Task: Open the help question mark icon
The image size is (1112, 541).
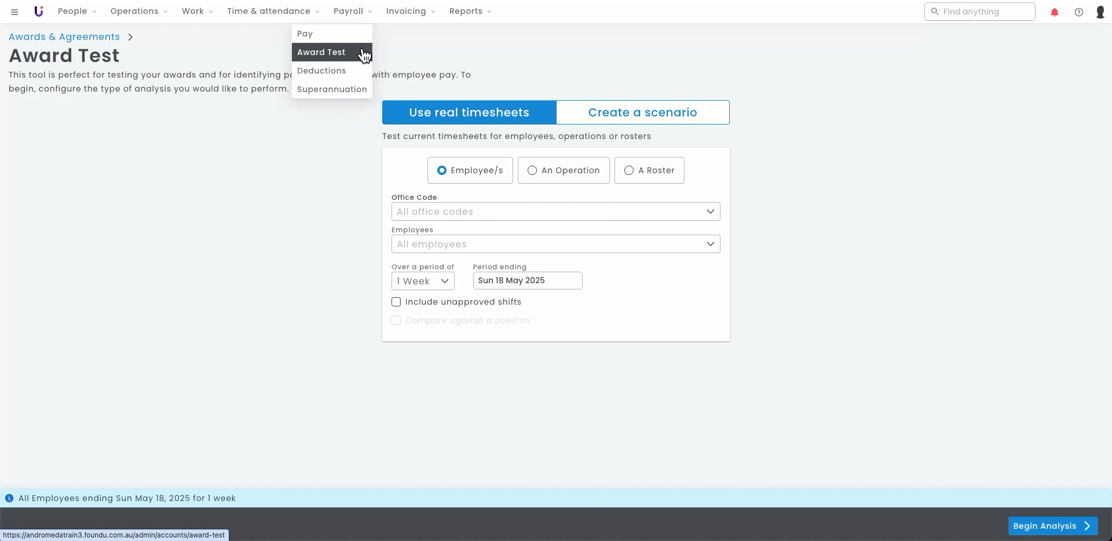Action: pos(1078,12)
